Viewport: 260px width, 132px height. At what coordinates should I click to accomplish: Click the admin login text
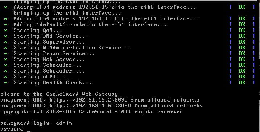[x=64, y=123]
